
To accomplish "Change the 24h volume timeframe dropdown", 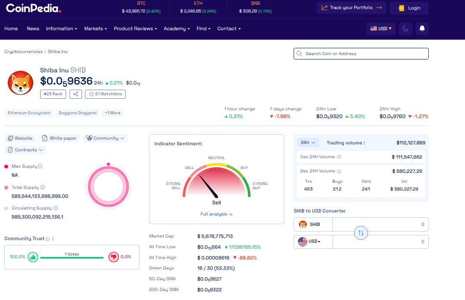I will 308,142.
